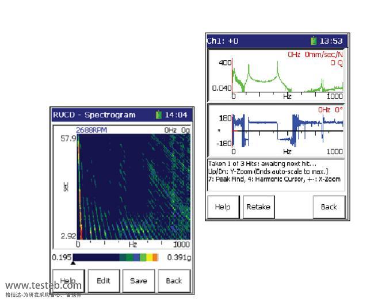Click the 'Ch1: +0' channel title
374x306 pixels.
pyautogui.click(x=223, y=41)
